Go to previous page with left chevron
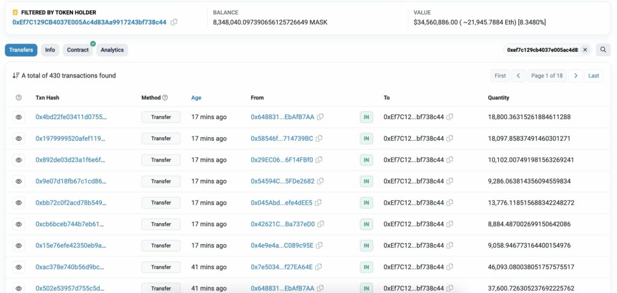617x293 pixels. (518, 76)
